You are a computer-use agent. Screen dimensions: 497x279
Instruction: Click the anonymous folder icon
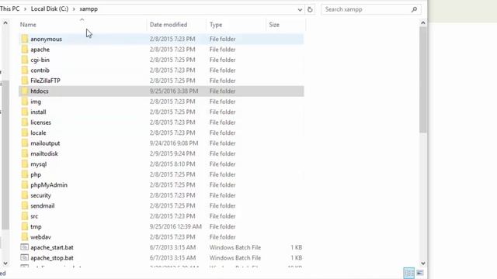pos(25,39)
